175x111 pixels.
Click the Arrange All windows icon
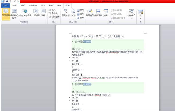click(x=98, y=13)
